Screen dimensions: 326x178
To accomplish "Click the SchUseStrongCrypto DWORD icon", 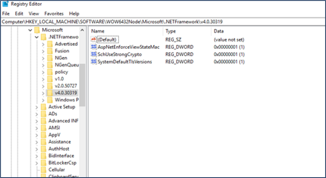I will point(94,54).
